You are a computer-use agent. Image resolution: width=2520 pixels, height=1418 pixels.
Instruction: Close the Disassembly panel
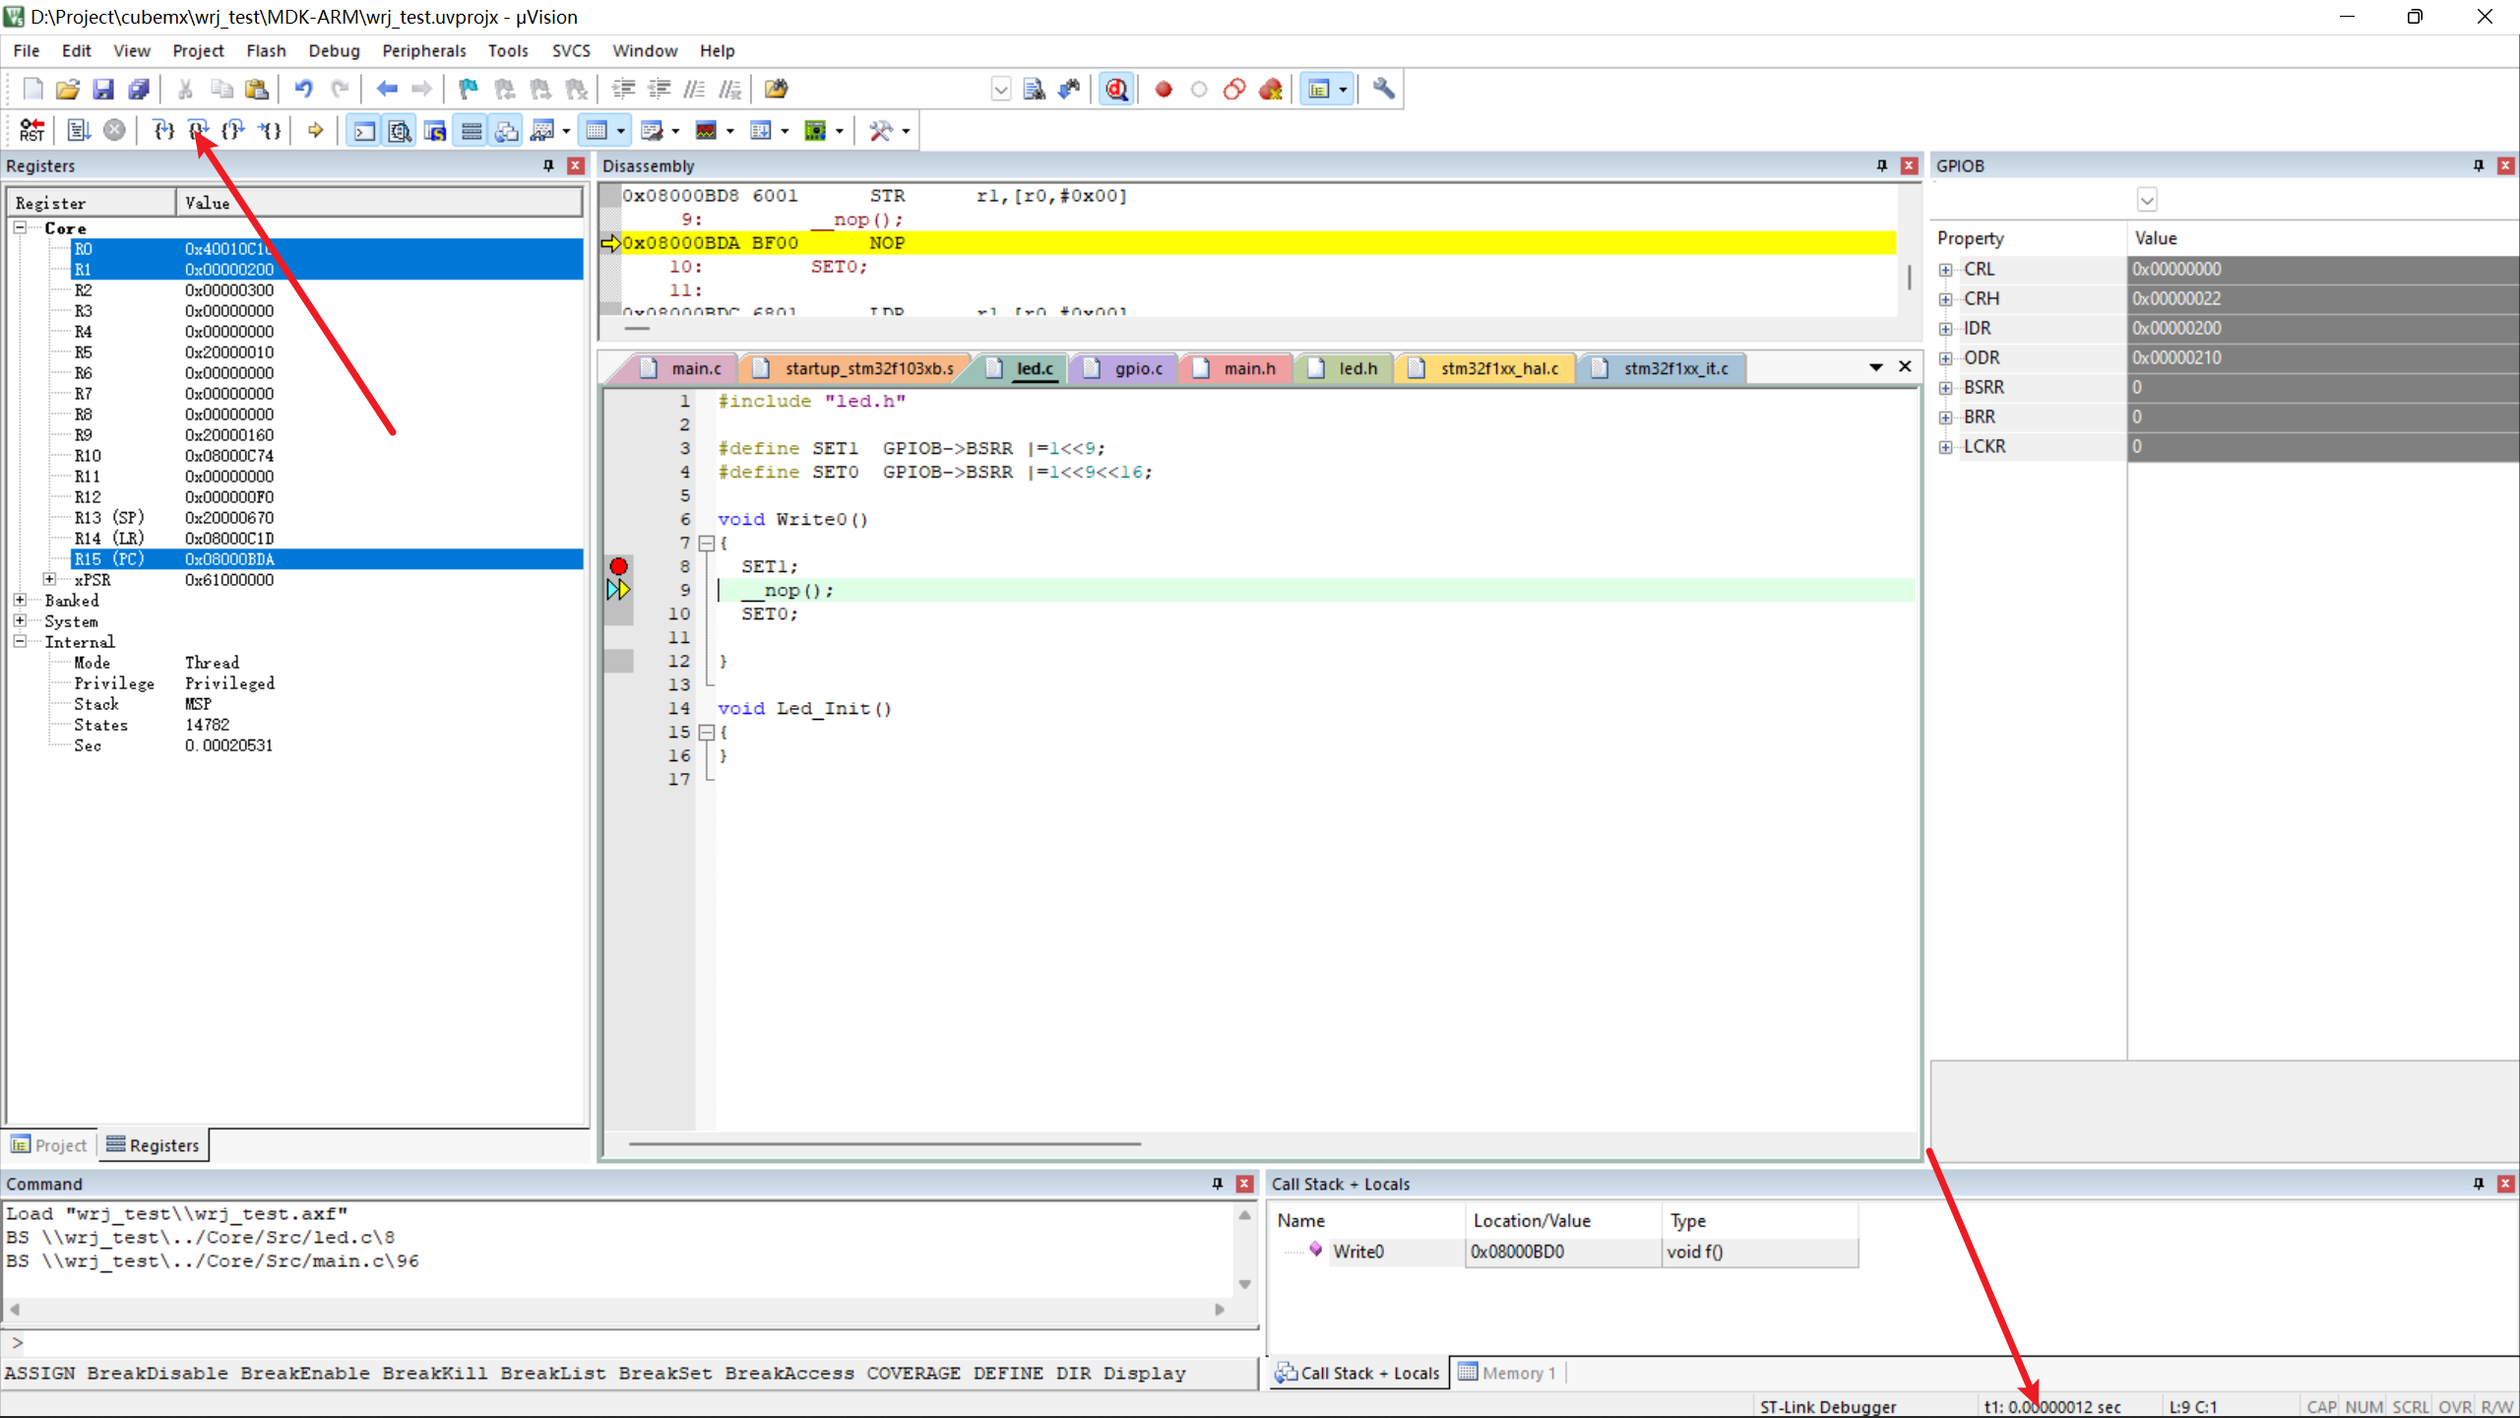pos(1909,165)
